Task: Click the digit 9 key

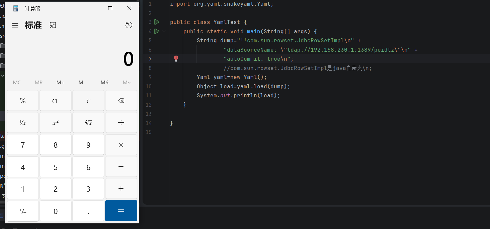Action: pyautogui.click(x=88, y=145)
